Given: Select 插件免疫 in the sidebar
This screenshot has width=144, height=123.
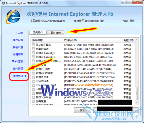Looking at the screenshot, I should (18, 76).
